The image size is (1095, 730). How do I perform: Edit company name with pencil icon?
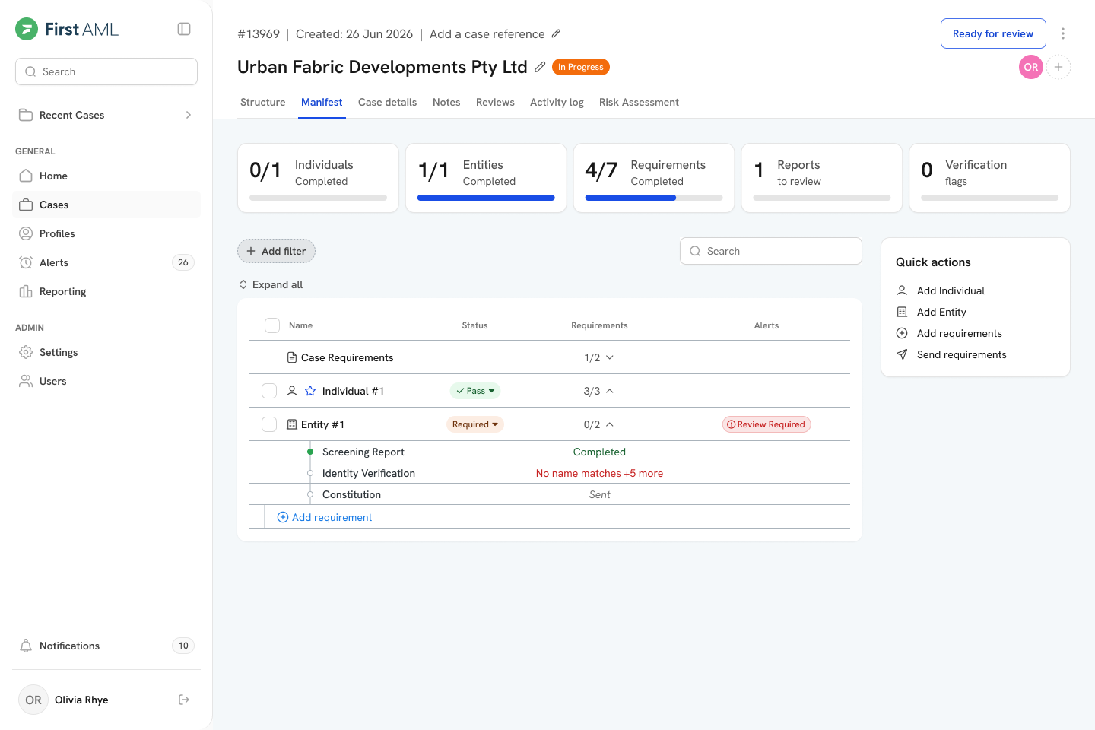click(x=540, y=67)
